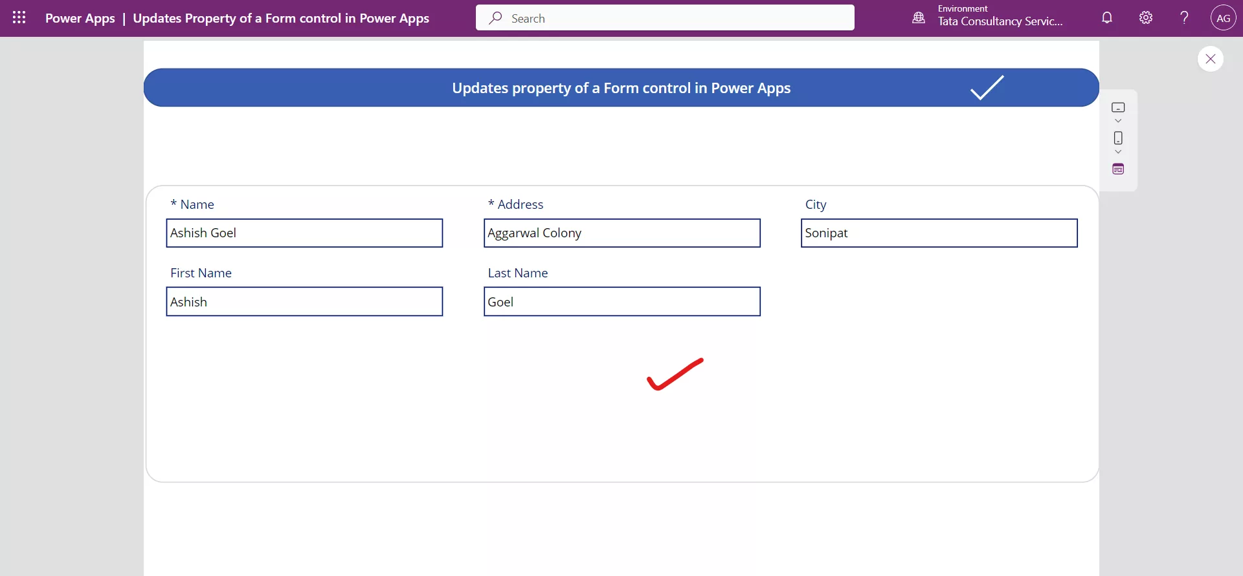The width and height of the screenshot is (1243, 576).
Task: Open the help question mark
Action: (x=1184, y=18)
